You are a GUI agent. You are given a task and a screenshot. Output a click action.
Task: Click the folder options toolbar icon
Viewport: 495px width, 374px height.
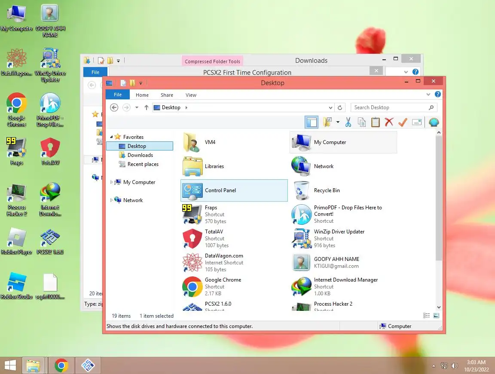(x=327, y=122)
